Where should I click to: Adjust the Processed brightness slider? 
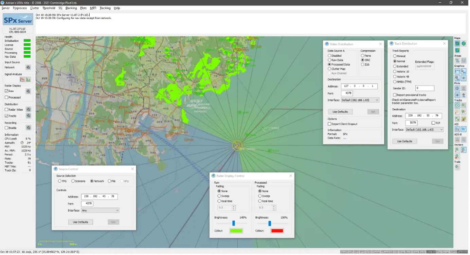pos(270,223)
